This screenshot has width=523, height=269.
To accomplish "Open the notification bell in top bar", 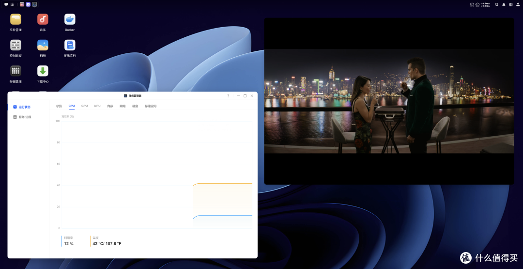I will click(504, 5).
